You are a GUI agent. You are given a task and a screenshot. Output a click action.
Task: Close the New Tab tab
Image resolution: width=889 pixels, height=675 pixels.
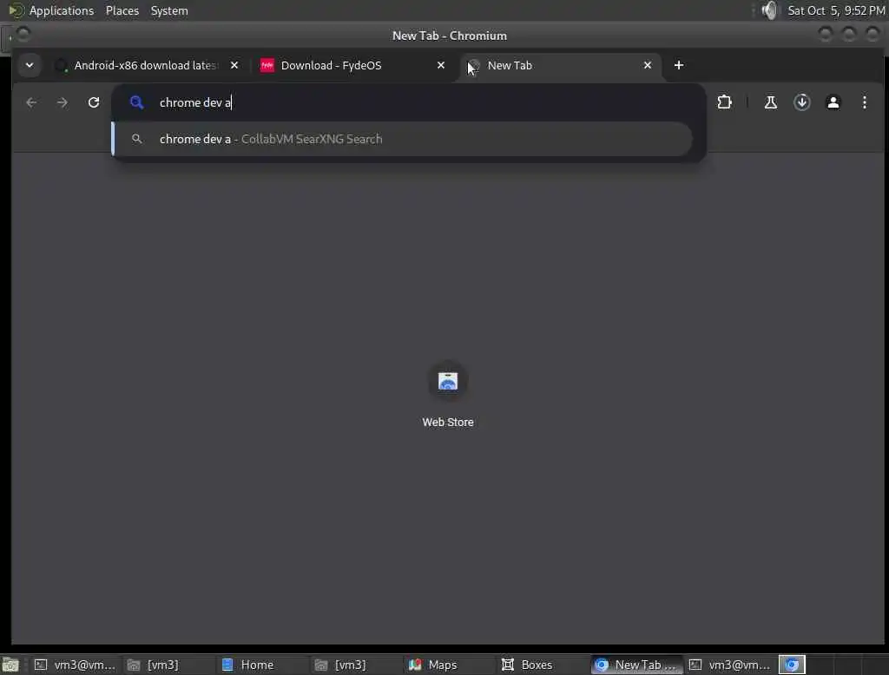tap(648, 65)
